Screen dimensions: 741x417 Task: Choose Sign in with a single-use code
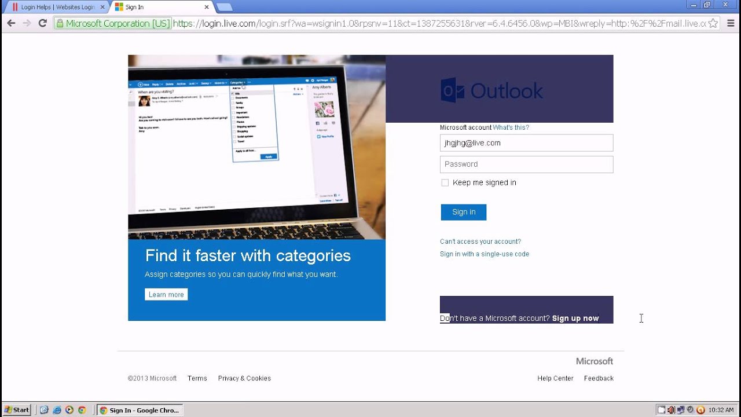(485, 254)
